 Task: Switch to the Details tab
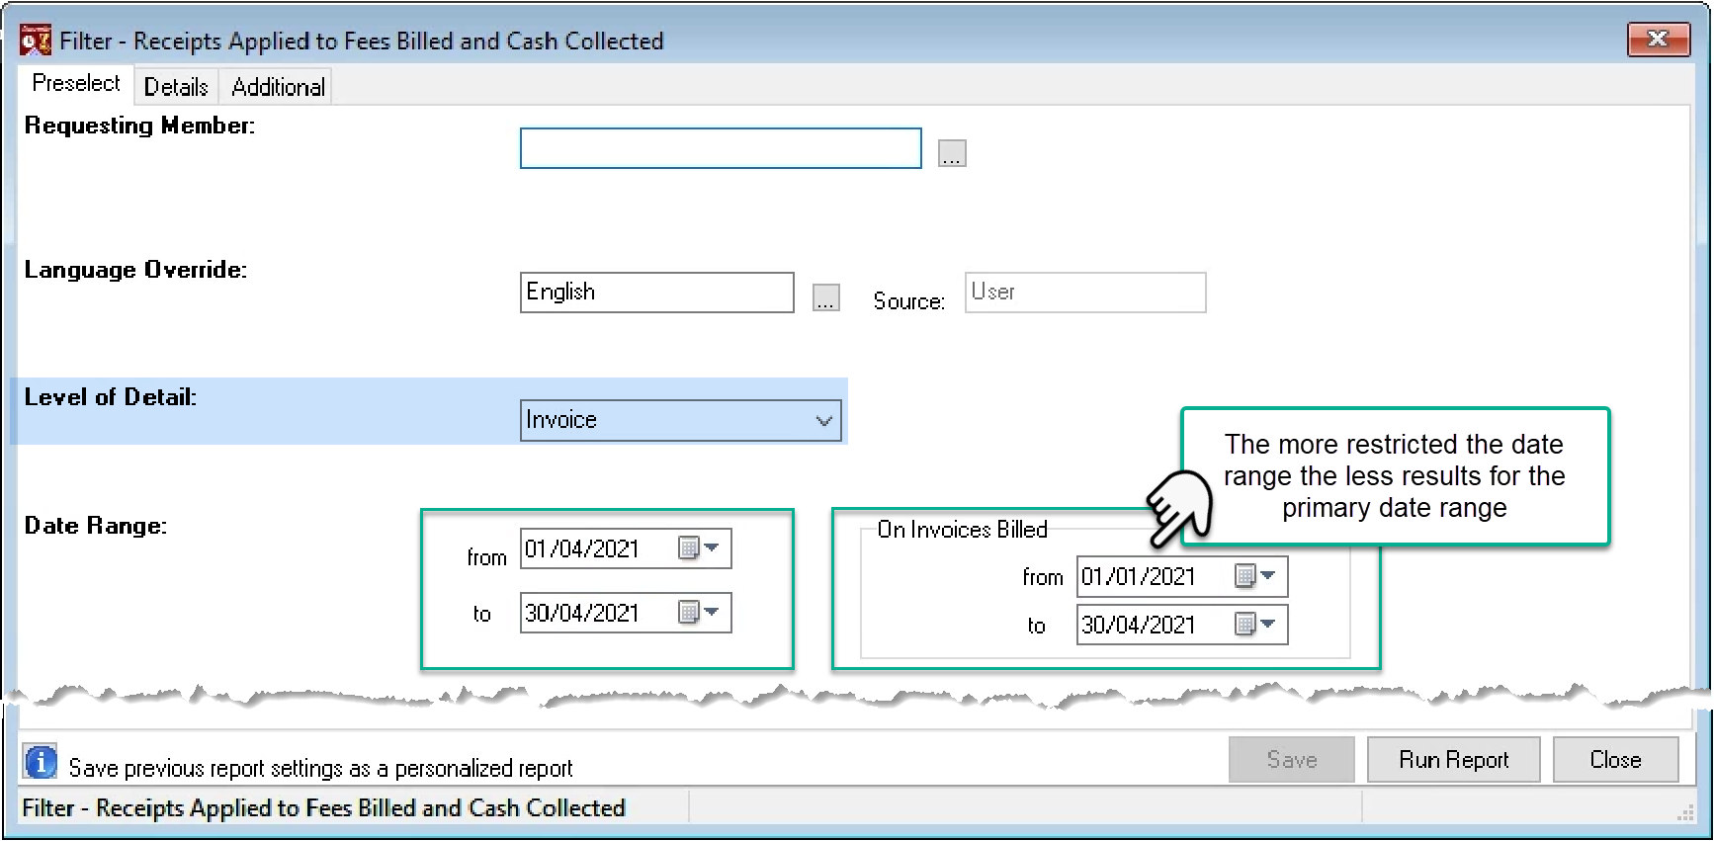(176, 87)
